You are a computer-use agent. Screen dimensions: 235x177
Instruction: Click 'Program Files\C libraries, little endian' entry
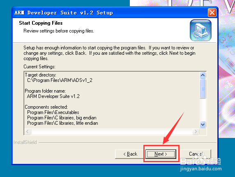[x=62, y=123]
